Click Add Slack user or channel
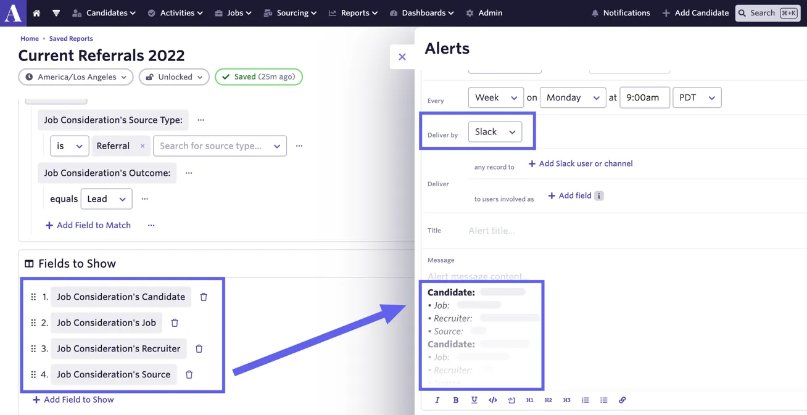 coord(581,163)
